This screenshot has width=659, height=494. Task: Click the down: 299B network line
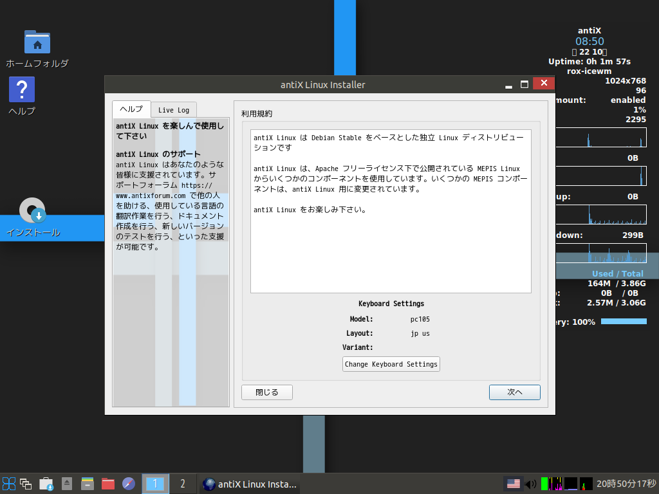pyautogui.click(x=600, y=235)
